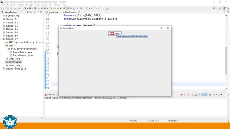Open Open Console dropdown arrow
The height and width of the screenshot is (129, 230).
(x=222, y=95)
